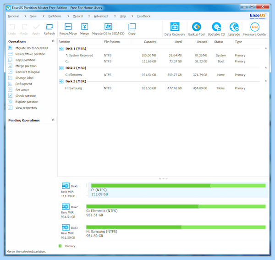Click the green Primary legend swatch

[x=60, y=246]
